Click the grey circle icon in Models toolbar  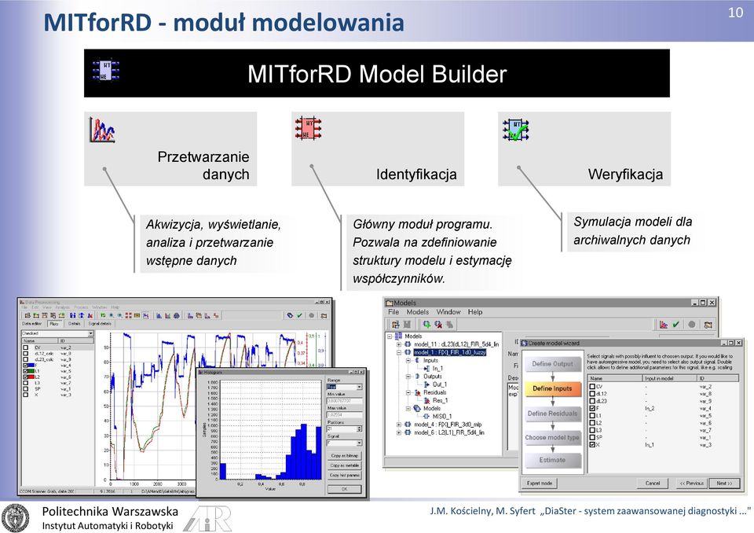[691, 325]
